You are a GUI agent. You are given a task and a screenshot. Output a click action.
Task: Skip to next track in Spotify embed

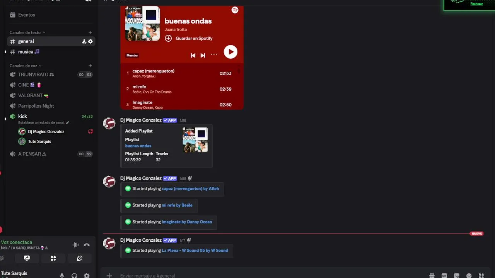pos(203,55)
